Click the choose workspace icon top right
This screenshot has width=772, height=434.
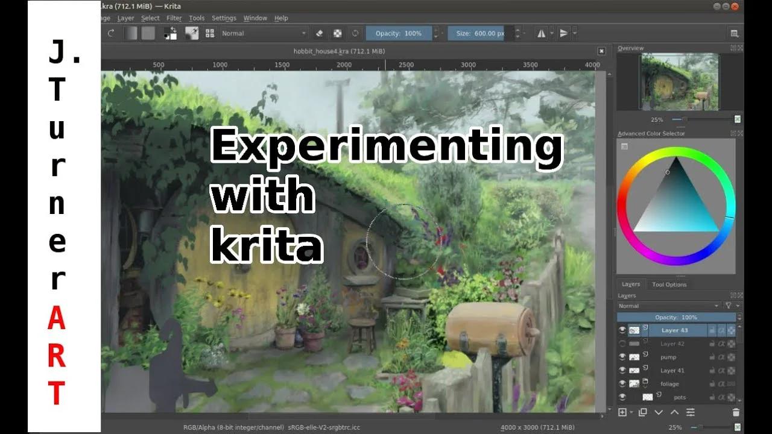(x=735, y=33)
